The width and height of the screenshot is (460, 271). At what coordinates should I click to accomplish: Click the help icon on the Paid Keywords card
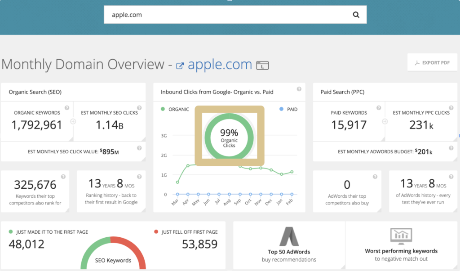point(379,108)
